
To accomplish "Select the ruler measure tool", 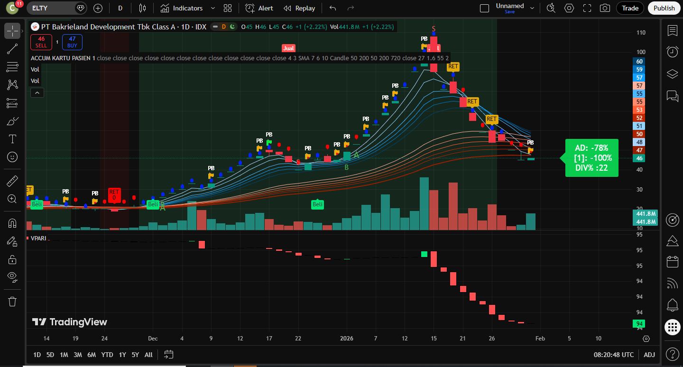I will [x=12, y=181].
